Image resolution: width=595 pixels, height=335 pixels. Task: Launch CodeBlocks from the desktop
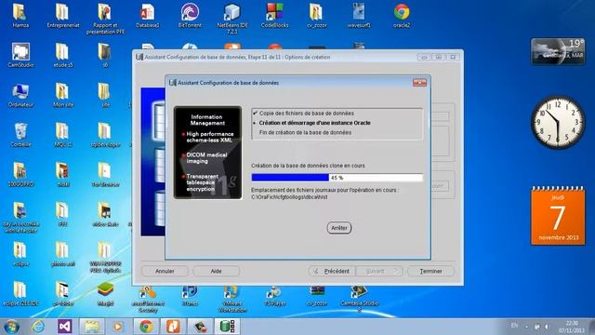(275, 16)
